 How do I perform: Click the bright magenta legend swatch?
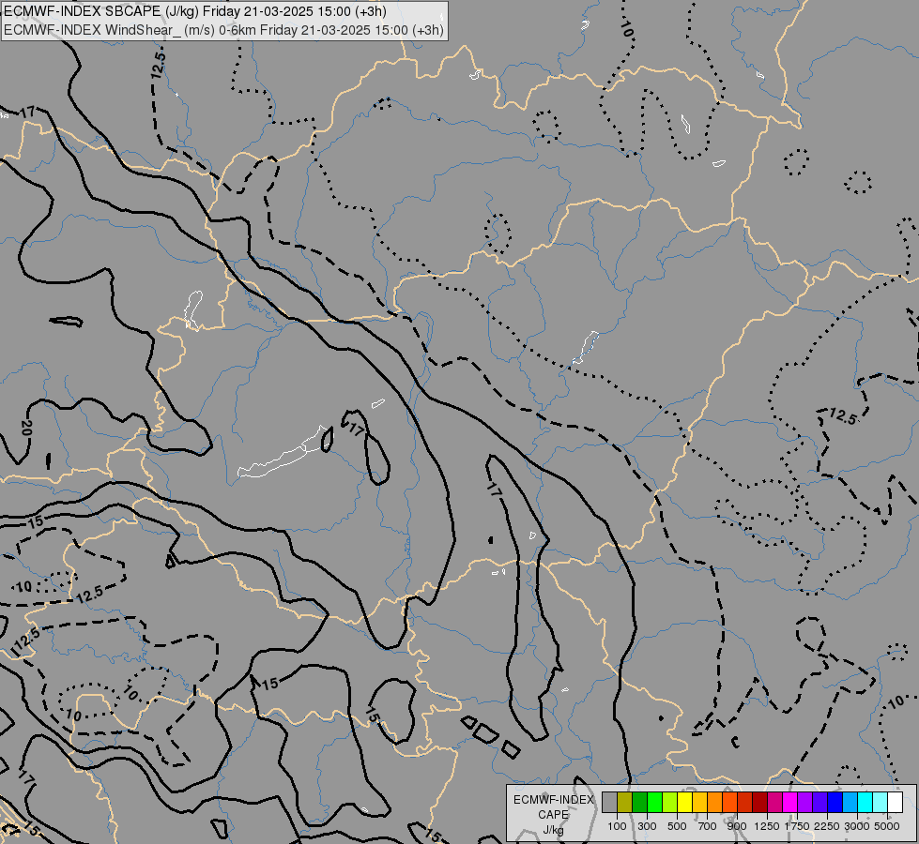790,803
